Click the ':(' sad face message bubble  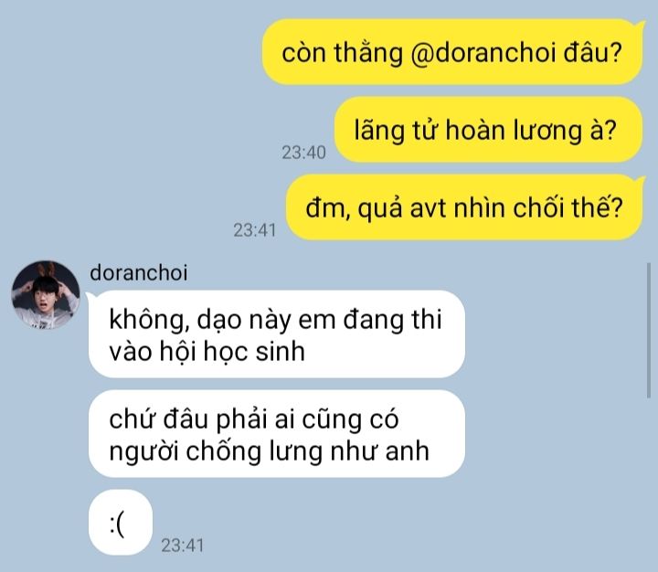(x=121, y=523)
